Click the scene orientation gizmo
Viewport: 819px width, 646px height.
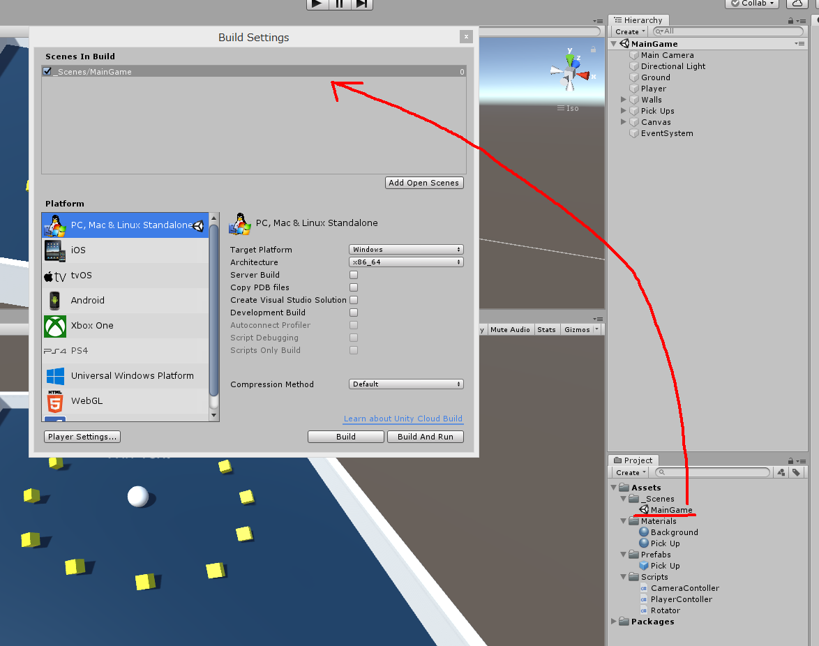point(570,74)
